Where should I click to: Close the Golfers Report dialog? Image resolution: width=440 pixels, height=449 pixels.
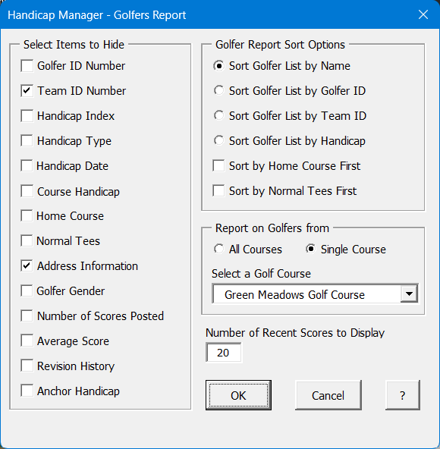pos(423,14)
